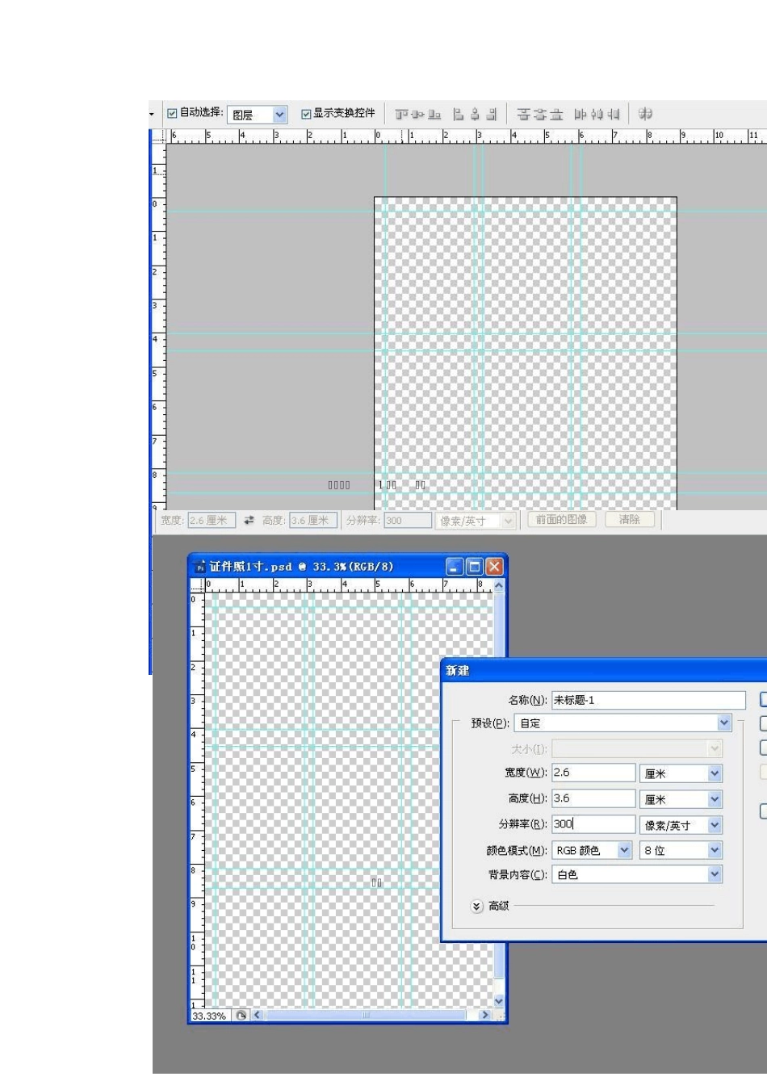Toggle the 显示变换控件 checkbox
The image size is (767, 1085).
click(x=306, y=114)
